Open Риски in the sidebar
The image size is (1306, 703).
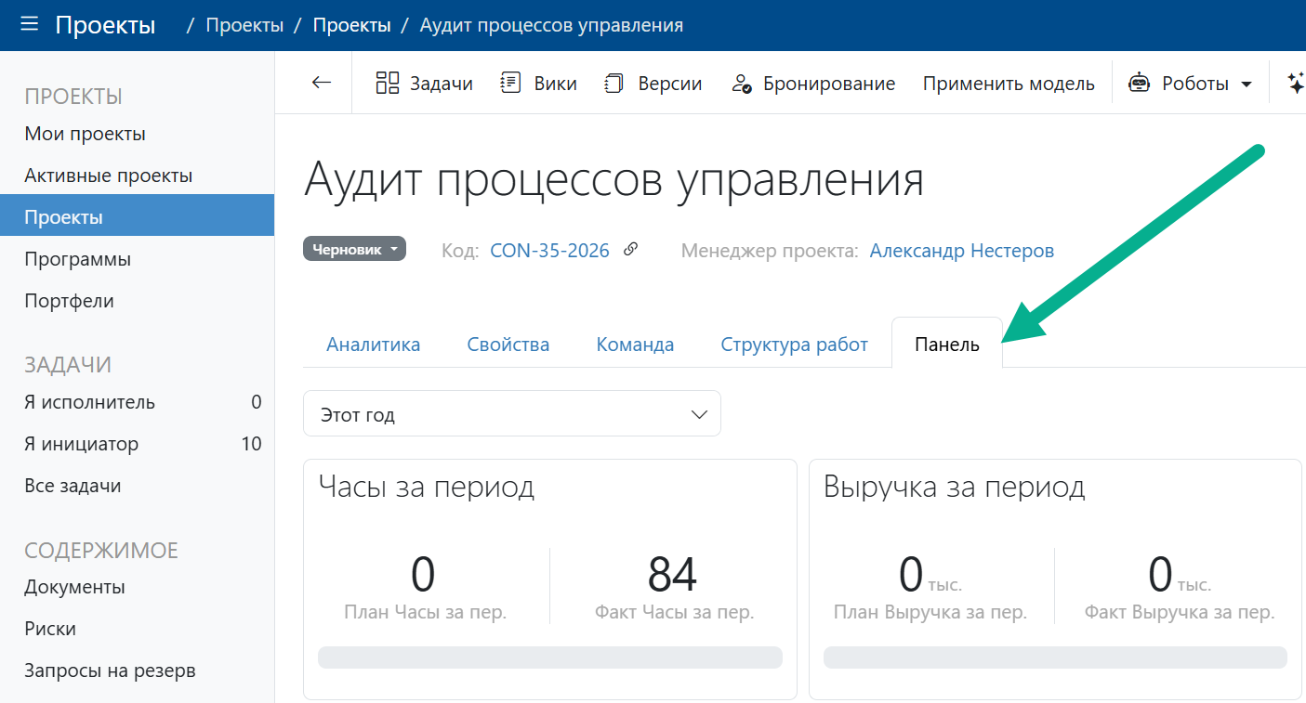137,629
